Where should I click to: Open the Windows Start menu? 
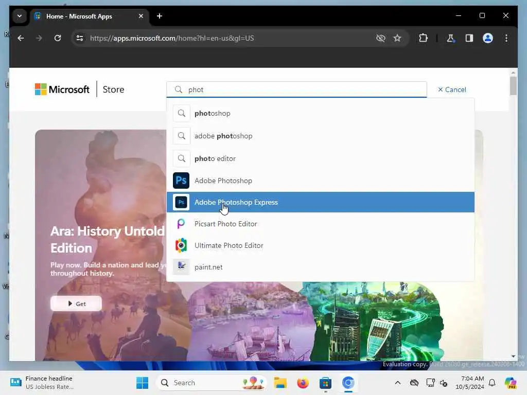142,383
